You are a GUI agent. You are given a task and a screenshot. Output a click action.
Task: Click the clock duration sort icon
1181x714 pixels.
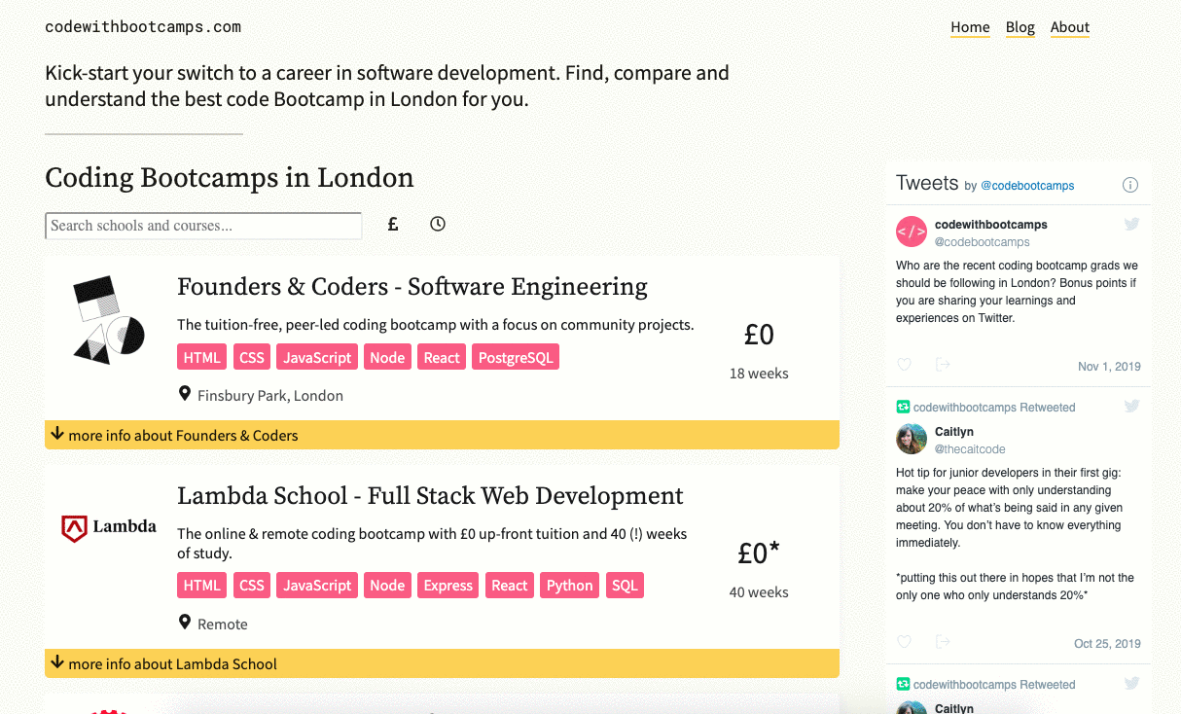[438, 225]
